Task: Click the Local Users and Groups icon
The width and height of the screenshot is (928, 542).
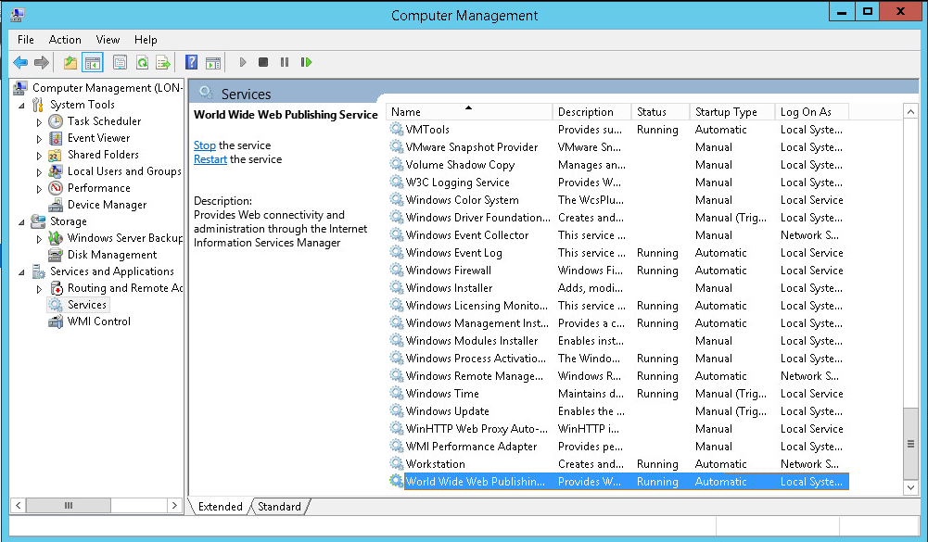Action: coord(56,171)
